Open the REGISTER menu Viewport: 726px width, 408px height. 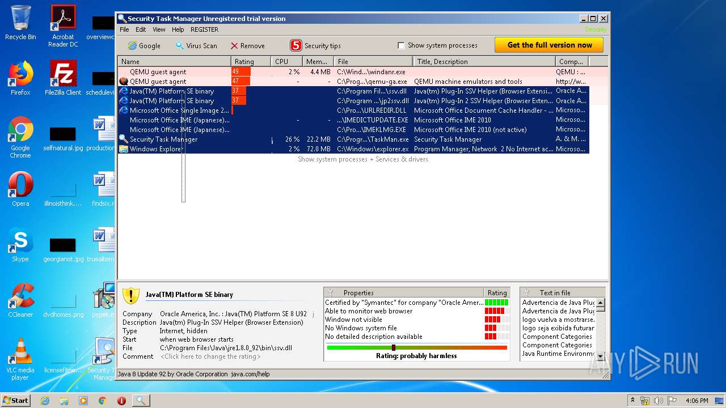tap(204, 29)
